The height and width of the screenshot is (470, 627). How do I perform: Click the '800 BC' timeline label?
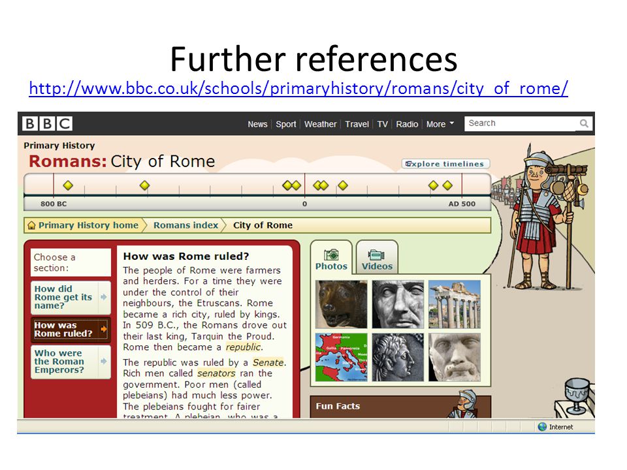[x=54, y=204]
